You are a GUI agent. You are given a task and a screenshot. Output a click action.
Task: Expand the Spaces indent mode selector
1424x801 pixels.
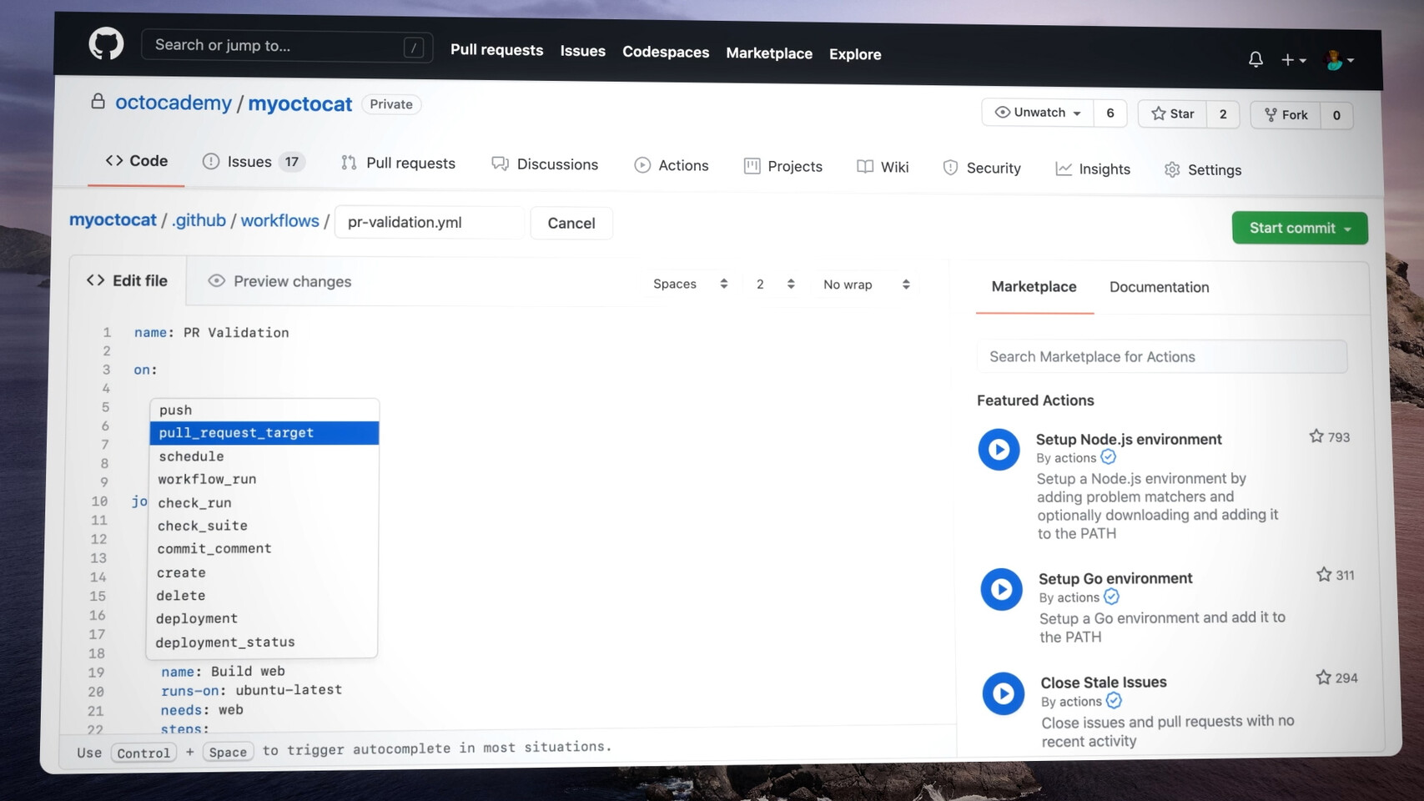tap(690, 284)
